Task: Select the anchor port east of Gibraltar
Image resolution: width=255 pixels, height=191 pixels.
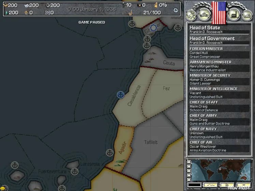Action: point(178,28)
